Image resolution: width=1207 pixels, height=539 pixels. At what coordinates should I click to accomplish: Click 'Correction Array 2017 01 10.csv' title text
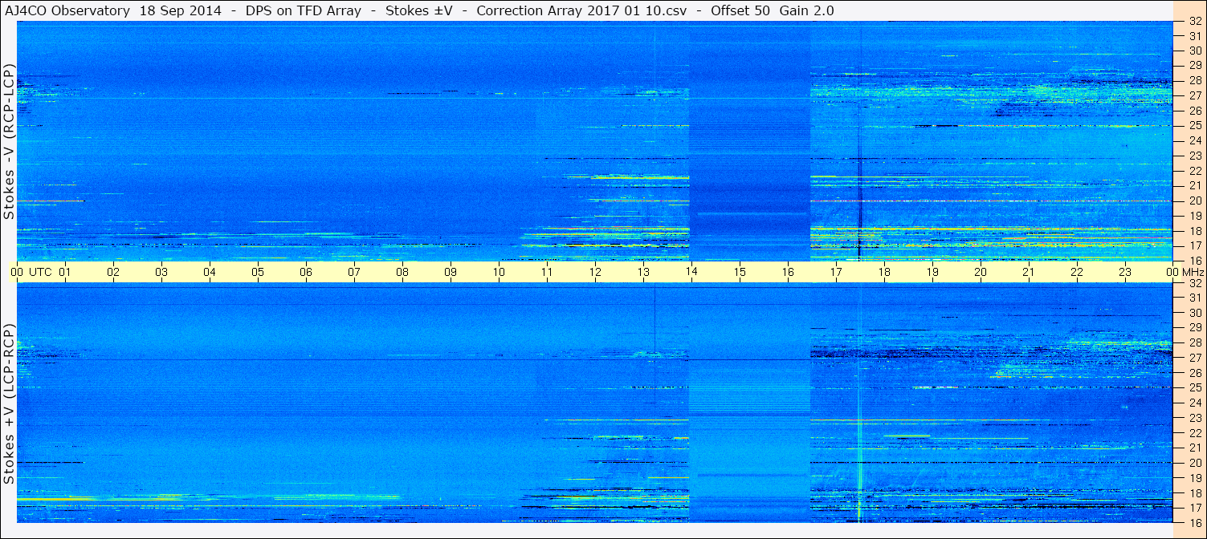point(582,10)
